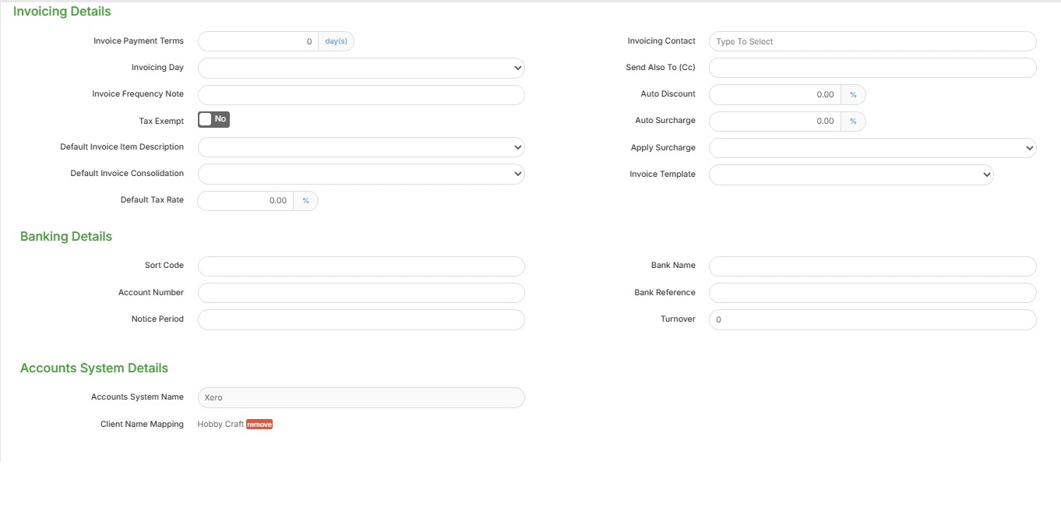Click remove next to Hobby Craft
This screenshot has height=518, width=1061.
tap(259, 425)
